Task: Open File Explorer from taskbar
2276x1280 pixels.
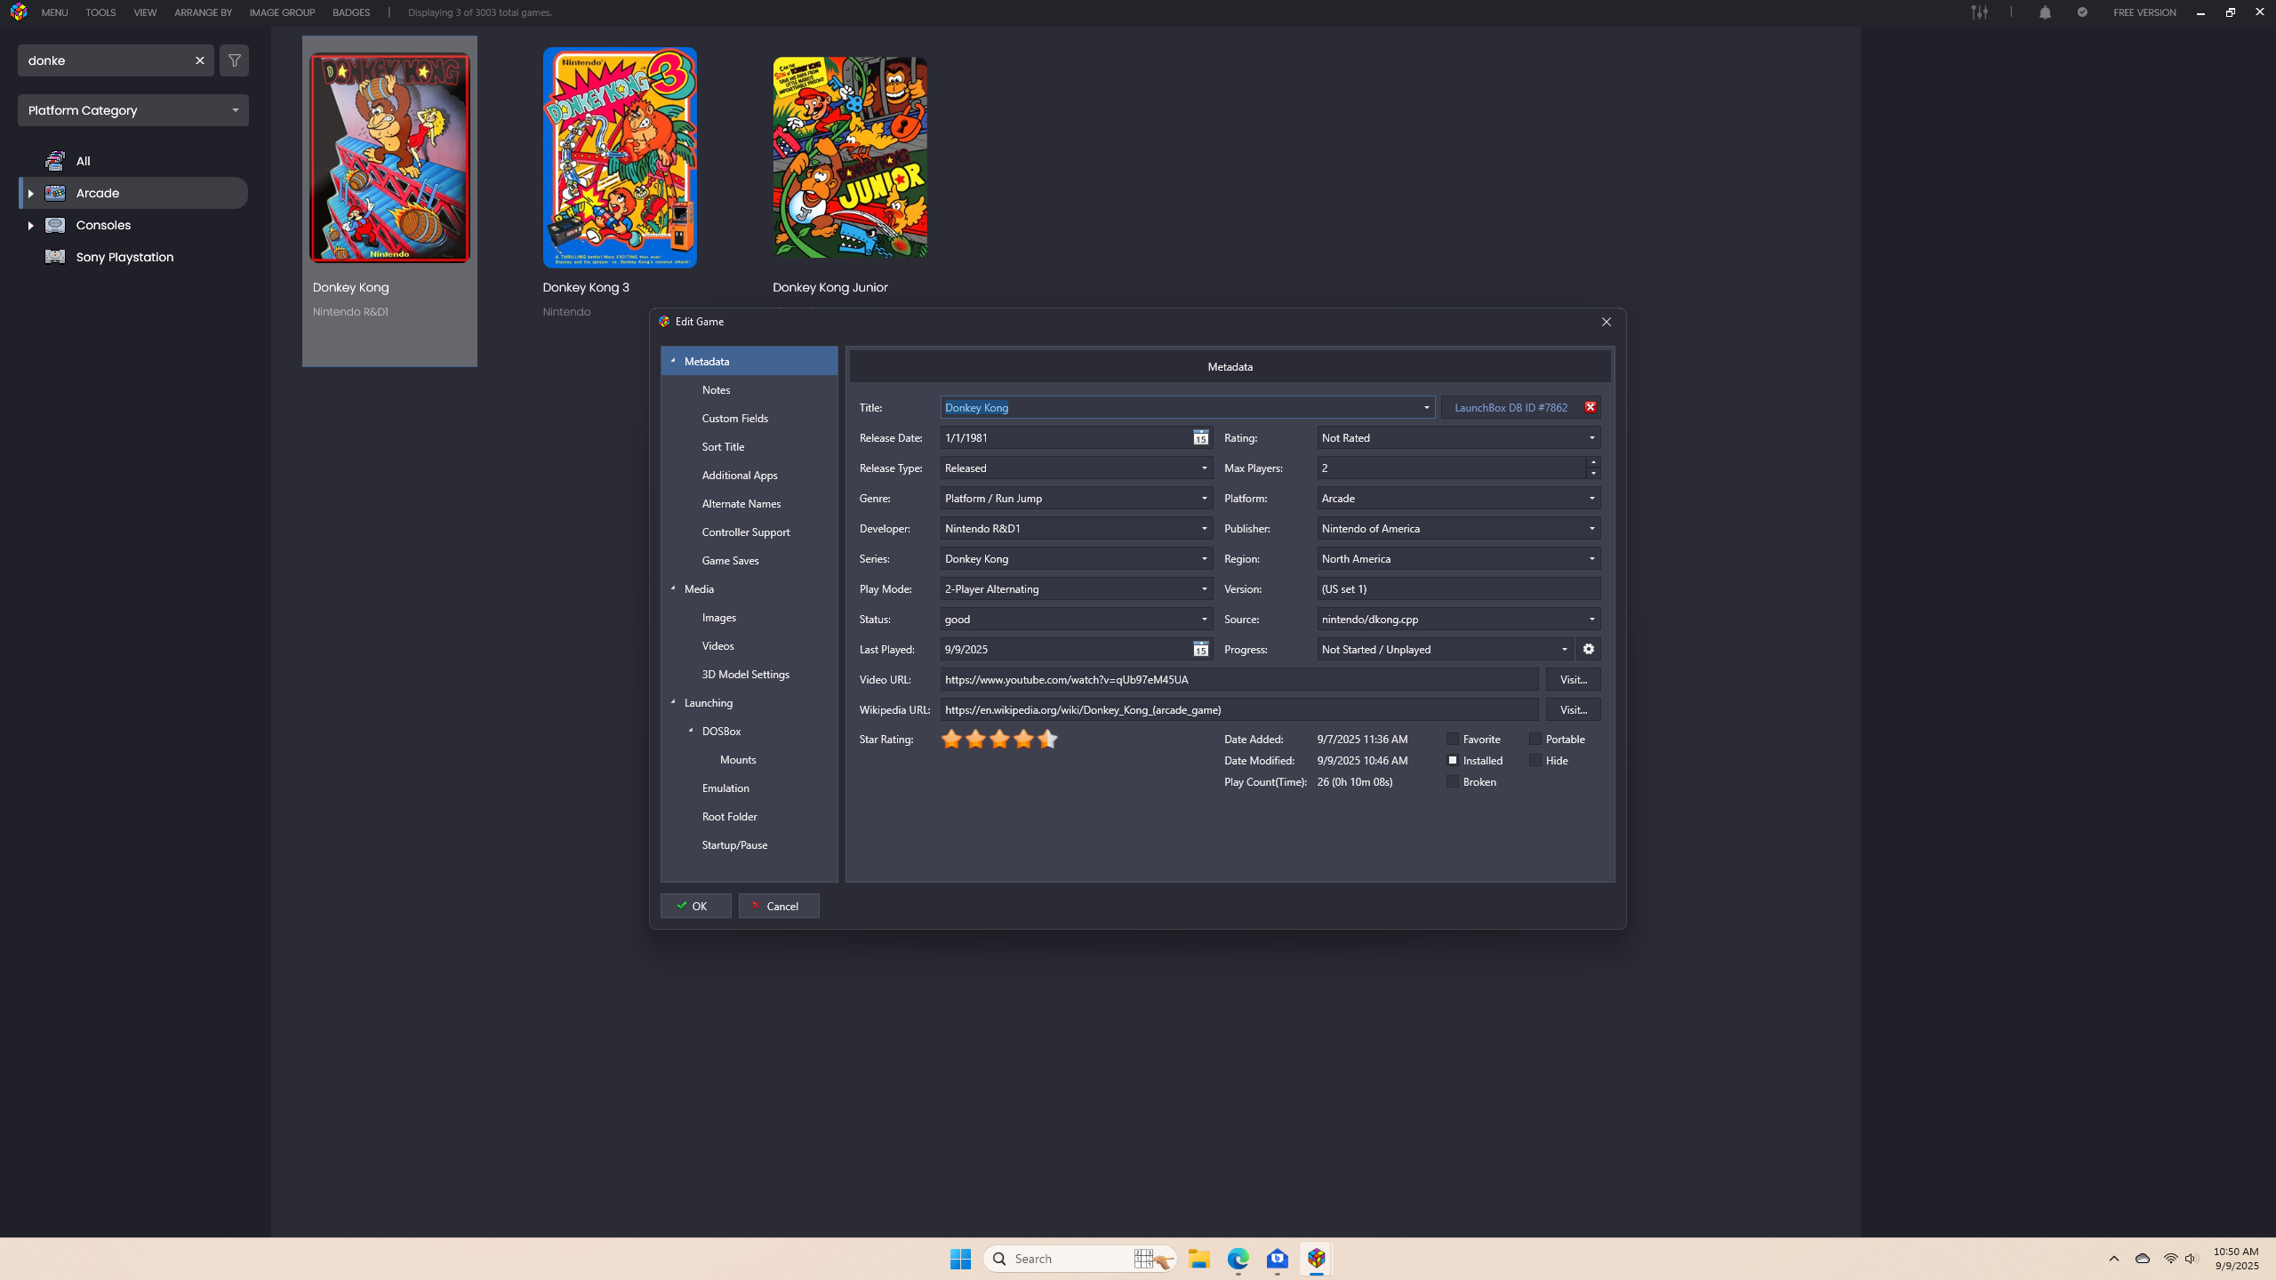Action: click(x=1199, y=1259)
